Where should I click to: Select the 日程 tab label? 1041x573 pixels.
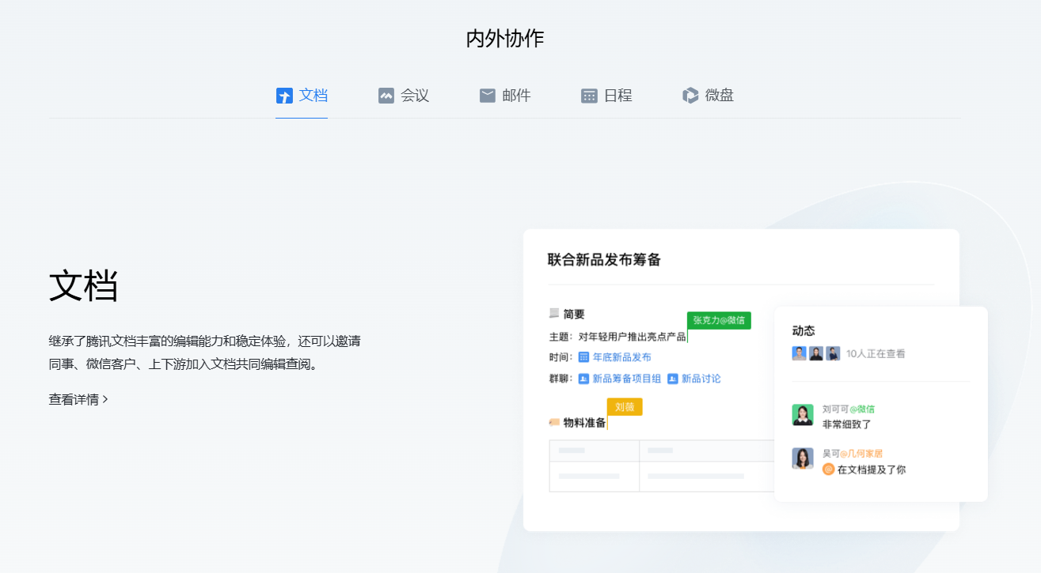(x=618, y=96)
